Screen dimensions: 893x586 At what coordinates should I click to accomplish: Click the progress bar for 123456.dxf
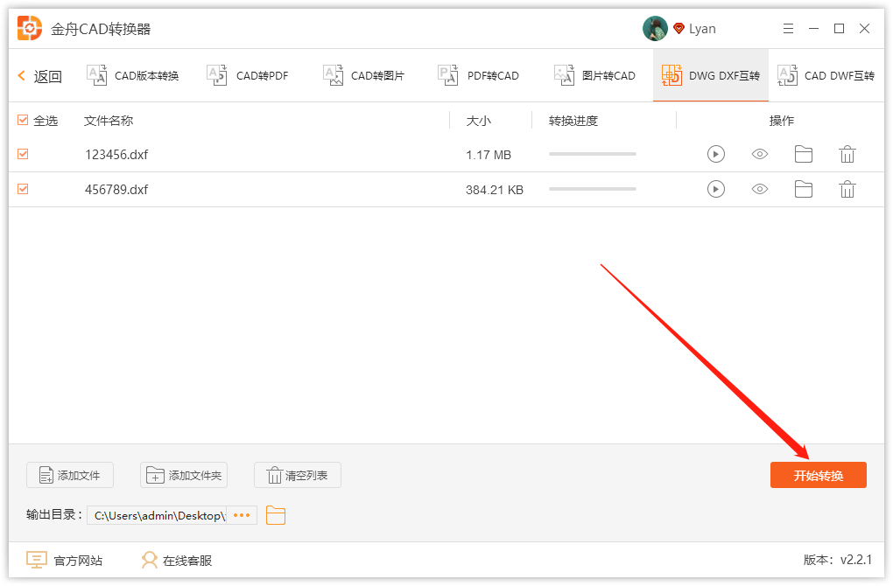[x=592, y=155]
